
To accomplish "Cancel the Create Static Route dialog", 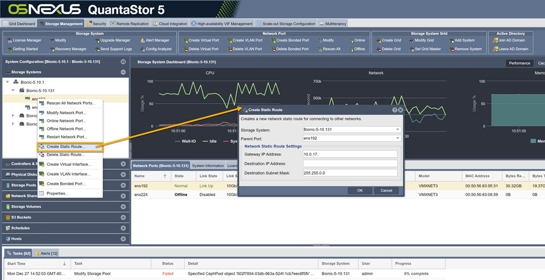I will 386,191.
